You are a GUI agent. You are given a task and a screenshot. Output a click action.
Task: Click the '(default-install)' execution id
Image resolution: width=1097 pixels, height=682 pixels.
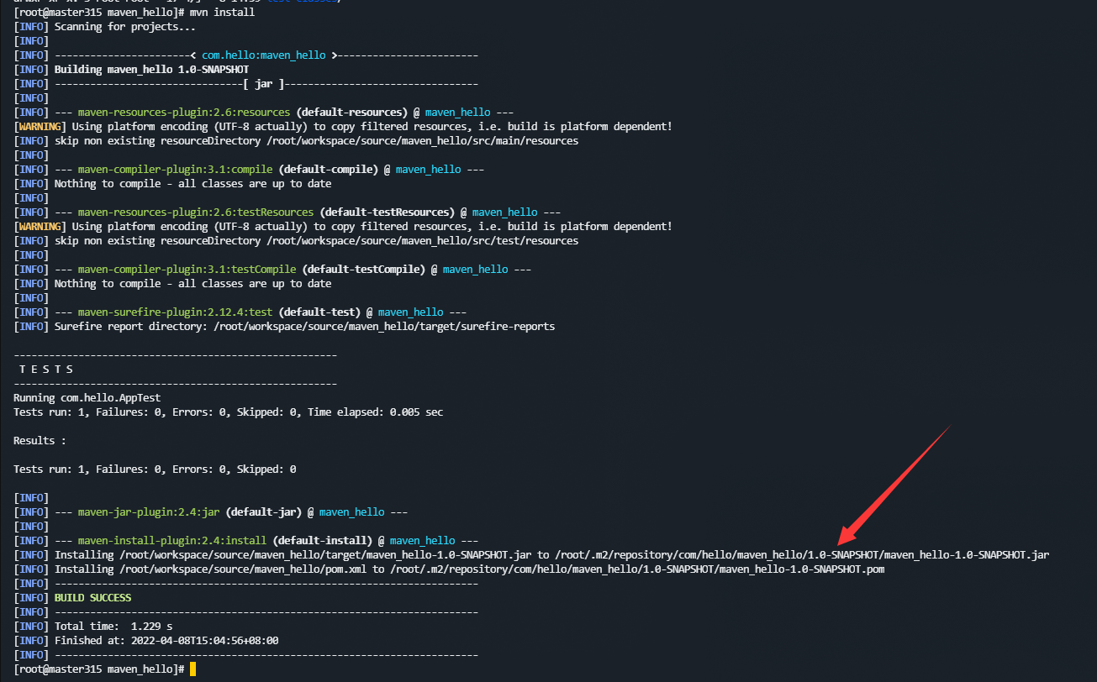click(322, 541)
